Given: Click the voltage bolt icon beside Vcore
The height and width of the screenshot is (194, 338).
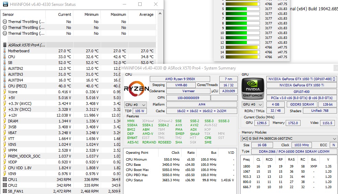Looking at the screenshot, I should [4, 91].
